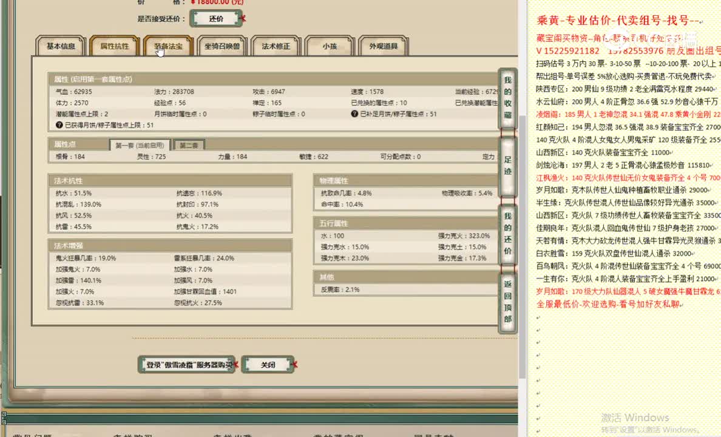Open 足迹 in the side panel

tap(507, 166)
